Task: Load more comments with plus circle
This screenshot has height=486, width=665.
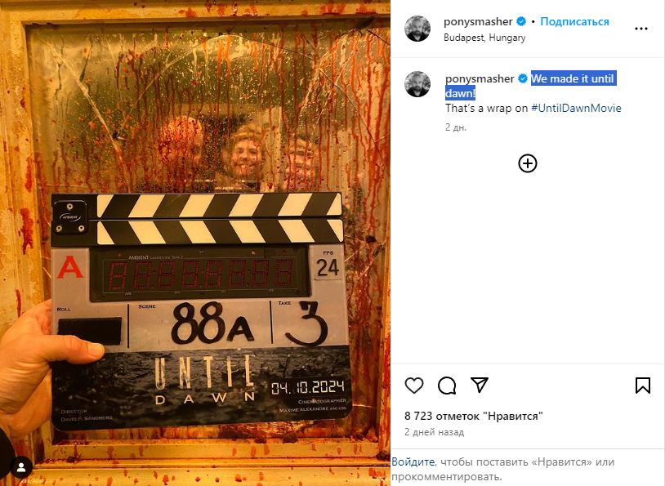Action: click(528, 163)
